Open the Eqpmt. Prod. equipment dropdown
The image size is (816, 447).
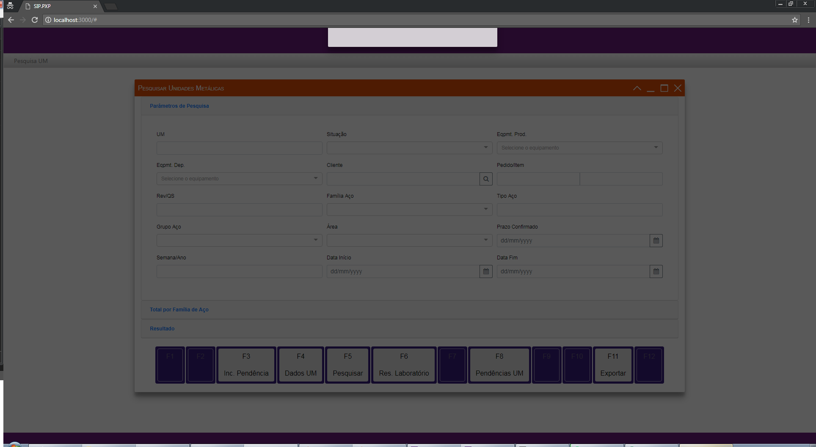579,148
